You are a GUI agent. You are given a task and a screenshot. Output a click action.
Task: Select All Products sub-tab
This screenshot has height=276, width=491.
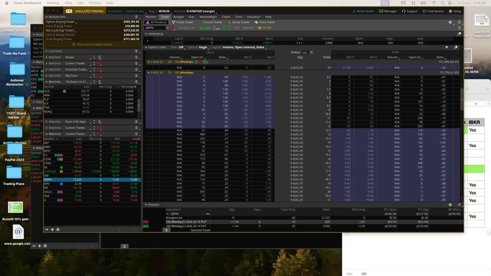click(x=156, y=22)
